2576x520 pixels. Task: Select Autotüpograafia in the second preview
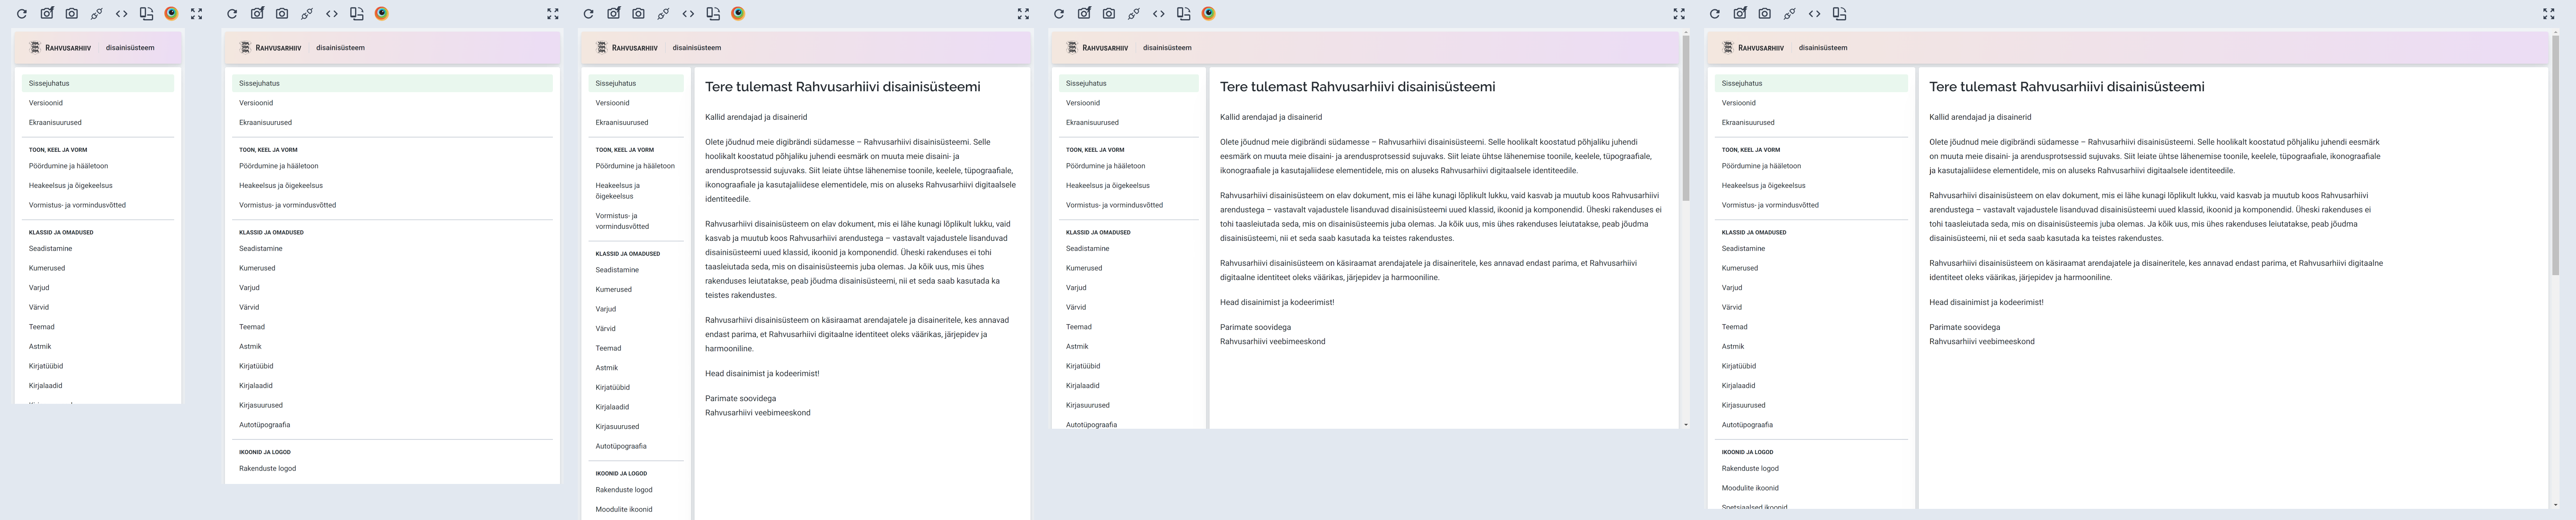pos(264,425)
